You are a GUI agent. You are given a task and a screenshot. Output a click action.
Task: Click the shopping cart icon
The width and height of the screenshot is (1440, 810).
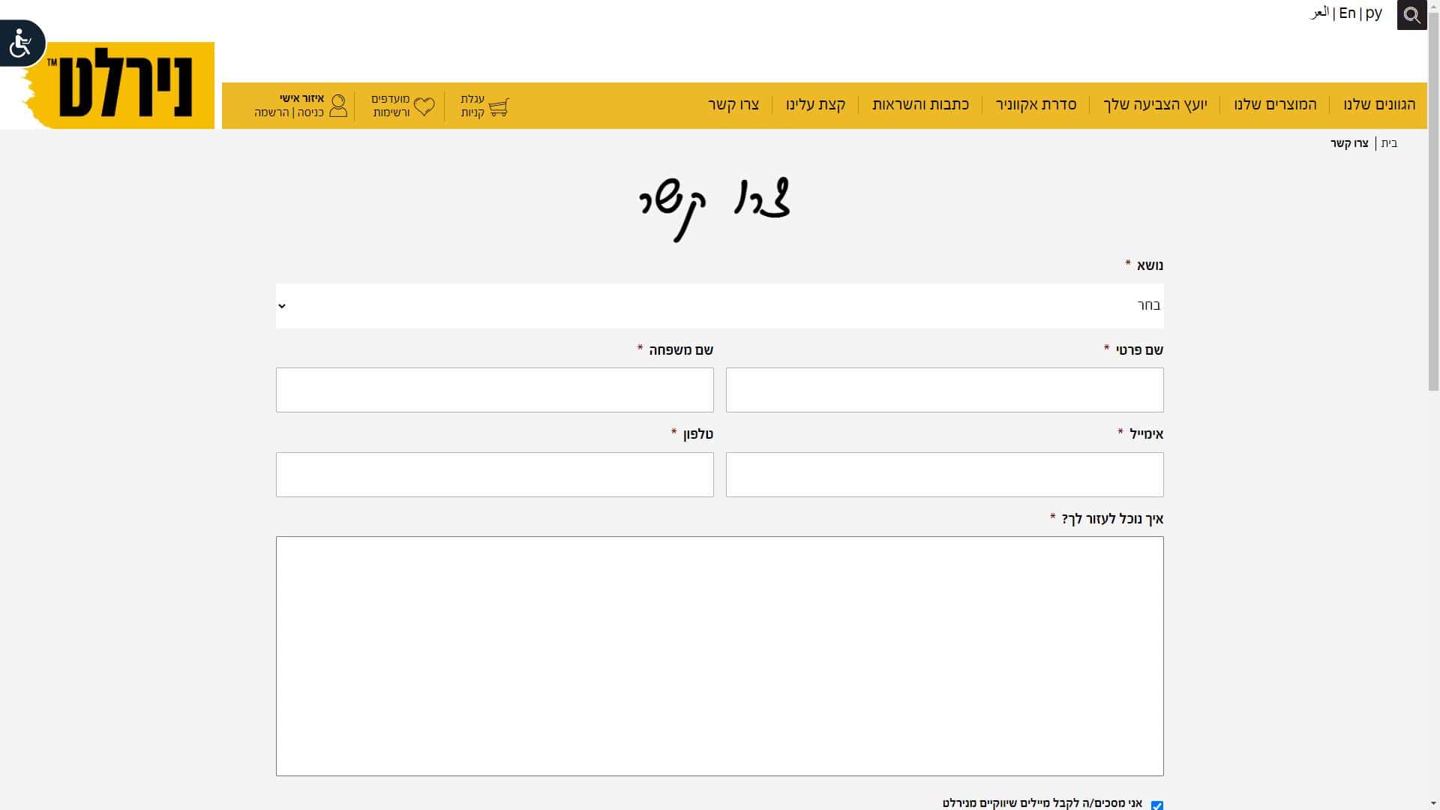499,106
